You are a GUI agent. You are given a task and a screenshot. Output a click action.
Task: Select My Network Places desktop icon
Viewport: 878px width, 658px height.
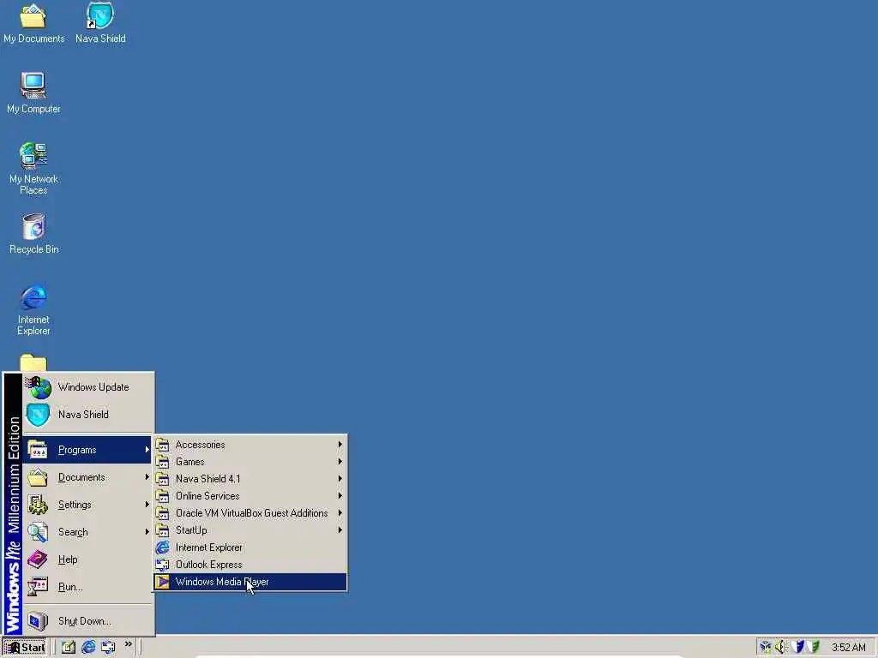tap(33, 169)
